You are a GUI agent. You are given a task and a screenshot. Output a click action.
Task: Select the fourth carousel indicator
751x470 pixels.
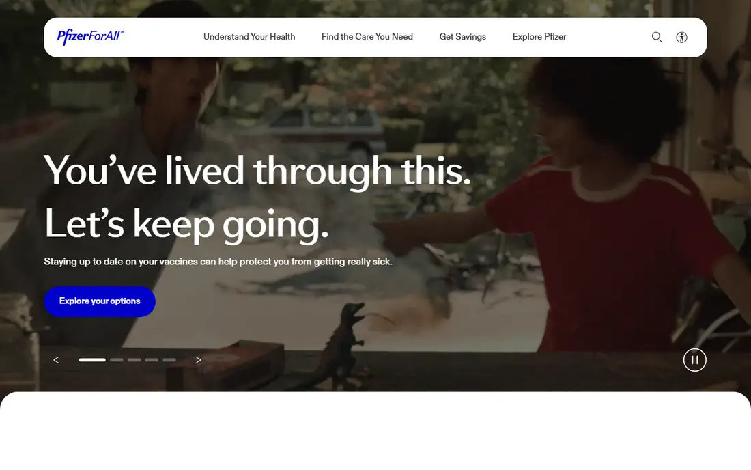click(152, 360)
